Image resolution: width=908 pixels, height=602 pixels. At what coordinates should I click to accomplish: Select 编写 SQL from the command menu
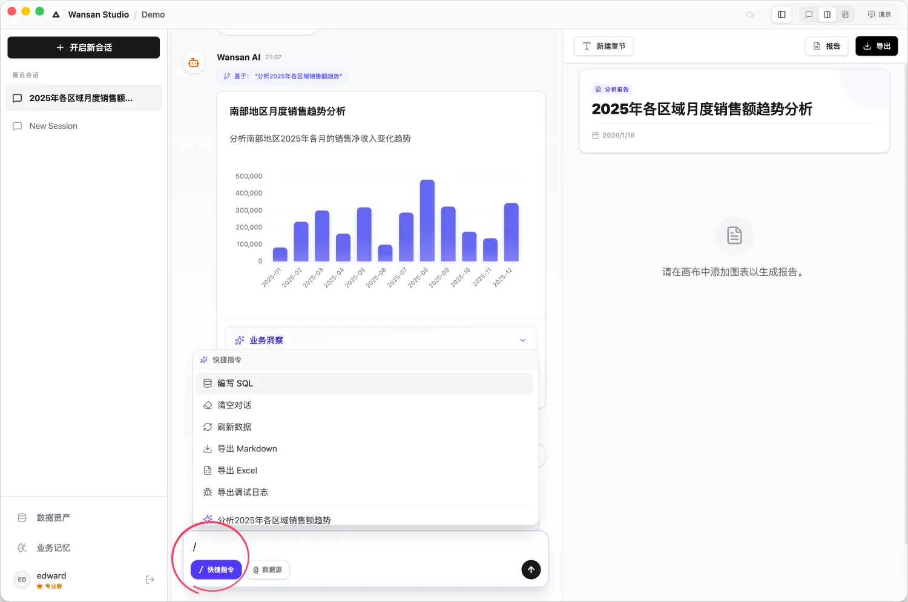click(x=235, y=383)
